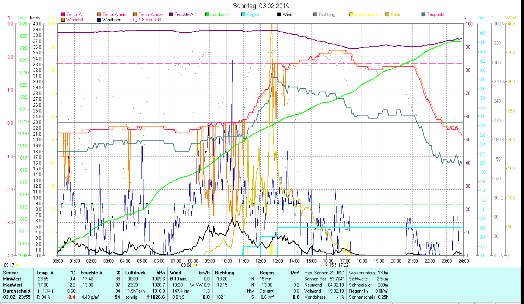The height and width of the screenshot is (304, 524).
Task: Click the orange Temp. A. max swatch
Action: point(135,14)
